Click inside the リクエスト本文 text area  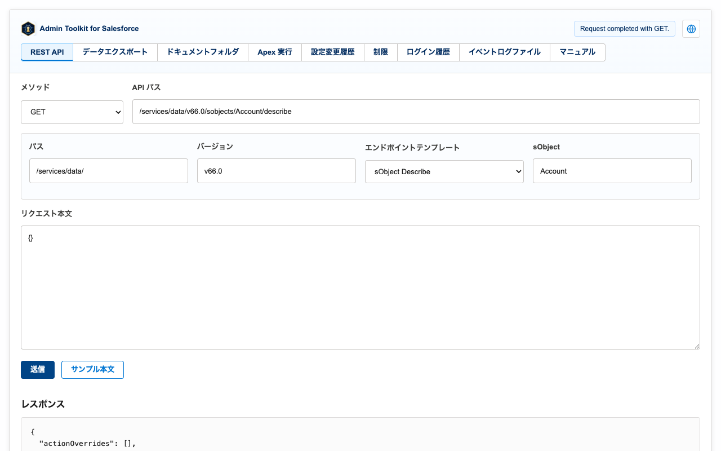(360, 288)
